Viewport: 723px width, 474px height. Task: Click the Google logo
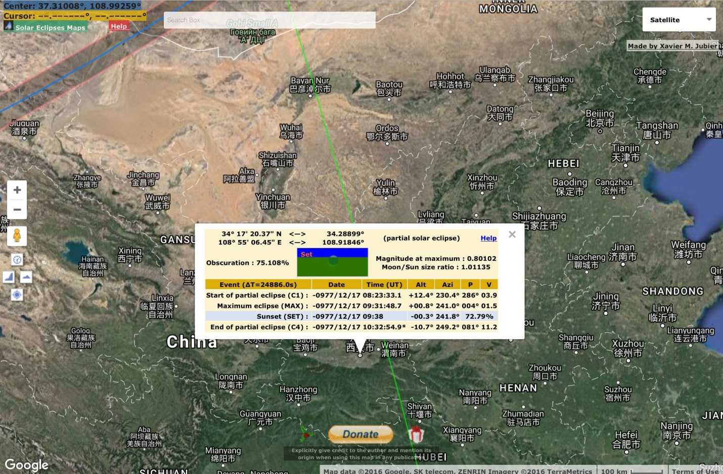pos(26,465)
